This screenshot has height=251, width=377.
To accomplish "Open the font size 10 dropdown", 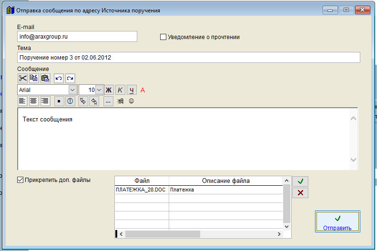I will click(99, 90).
